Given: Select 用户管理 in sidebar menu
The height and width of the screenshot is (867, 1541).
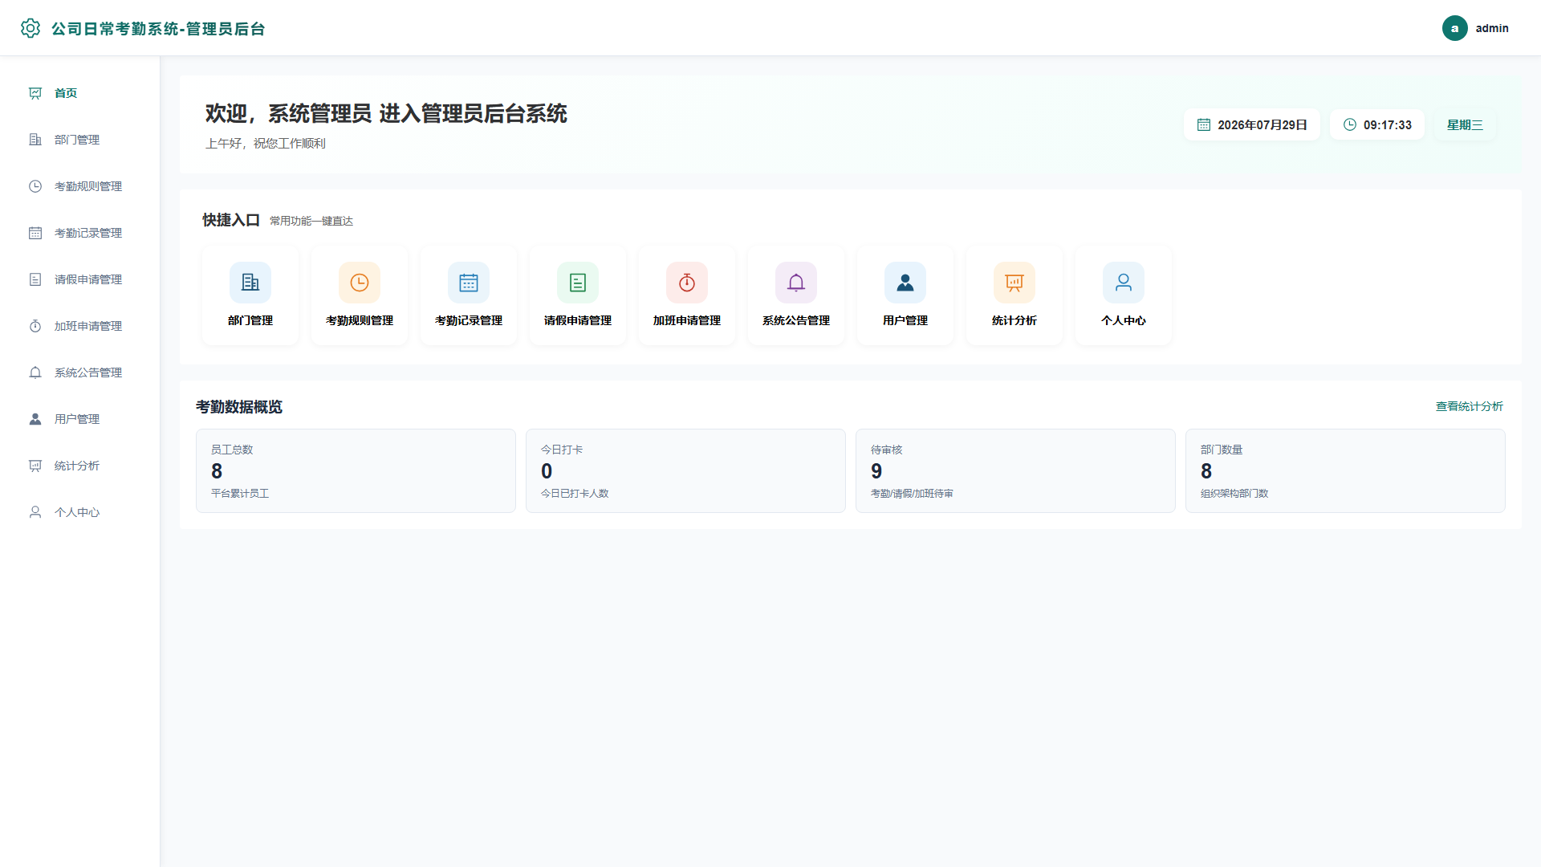Looking at the screenshot, I should 80,419.
